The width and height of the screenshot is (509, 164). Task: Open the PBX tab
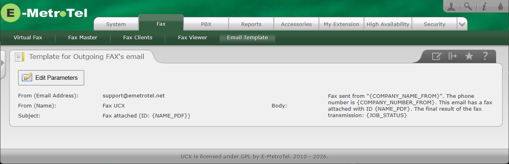(x=206, y=24)
